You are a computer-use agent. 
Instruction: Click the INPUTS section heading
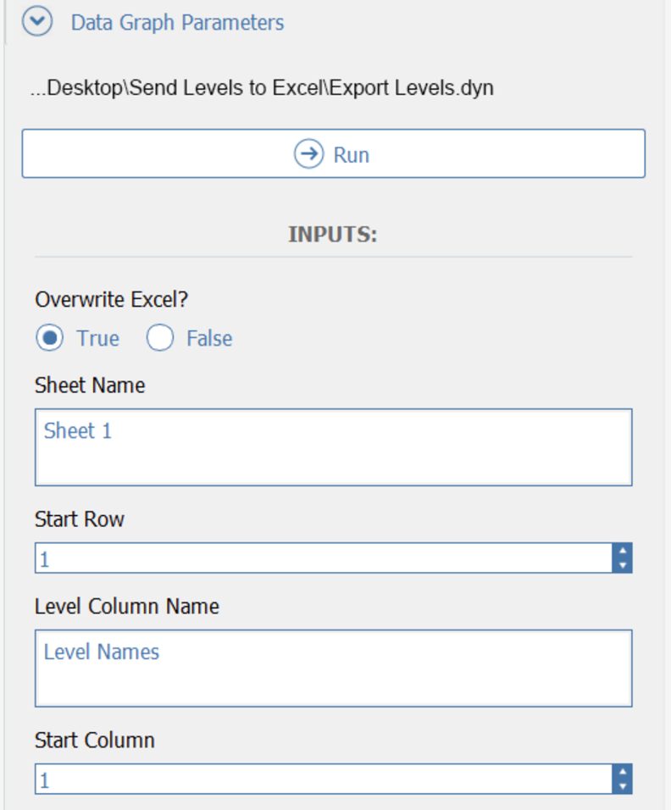(332, 235)
